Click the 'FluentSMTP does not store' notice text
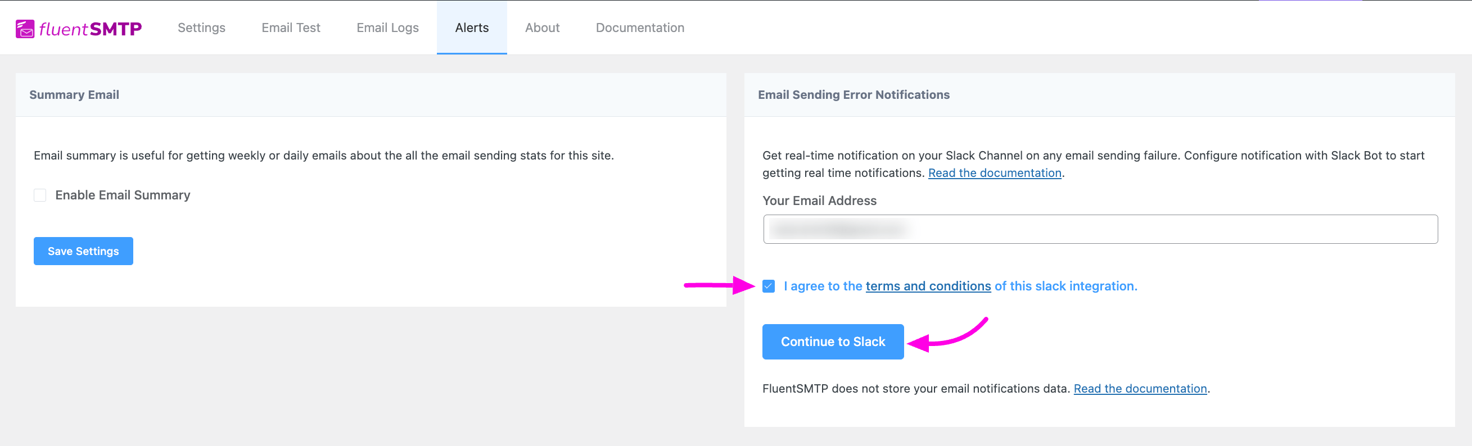The height and width of the screenshot is (446, 1472). (x=916, y=389)
